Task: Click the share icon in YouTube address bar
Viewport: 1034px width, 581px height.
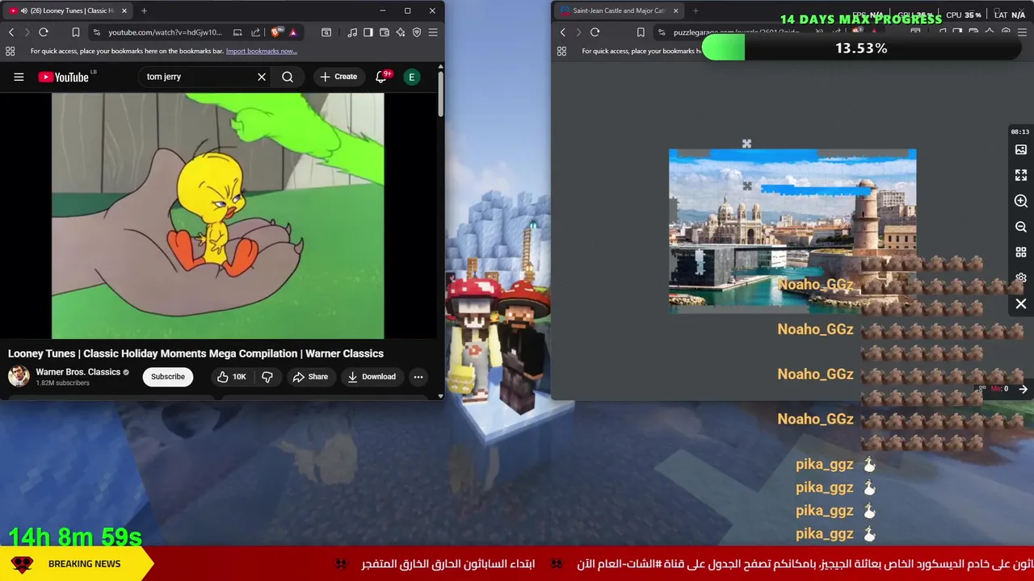Action: pos(255,32)
